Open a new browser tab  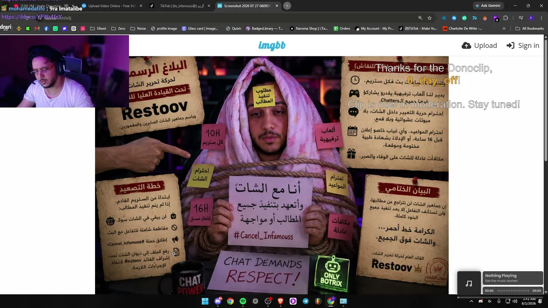coord(287,6)
